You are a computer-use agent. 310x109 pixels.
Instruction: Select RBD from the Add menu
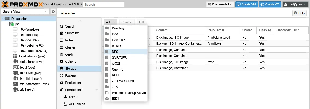[126, 75]
